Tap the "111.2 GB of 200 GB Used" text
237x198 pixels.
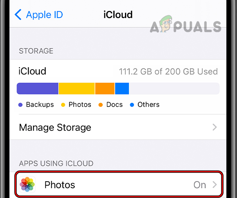coord(168,72)
